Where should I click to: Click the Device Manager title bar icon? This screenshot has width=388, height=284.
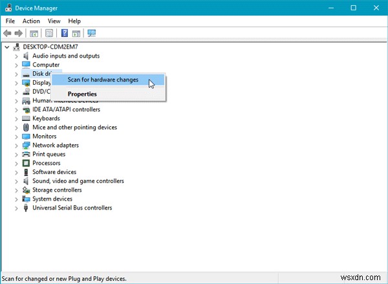tap(8, 8)
